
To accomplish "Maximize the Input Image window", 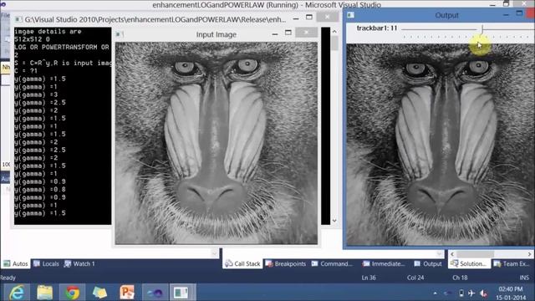I will pos(288,33).
